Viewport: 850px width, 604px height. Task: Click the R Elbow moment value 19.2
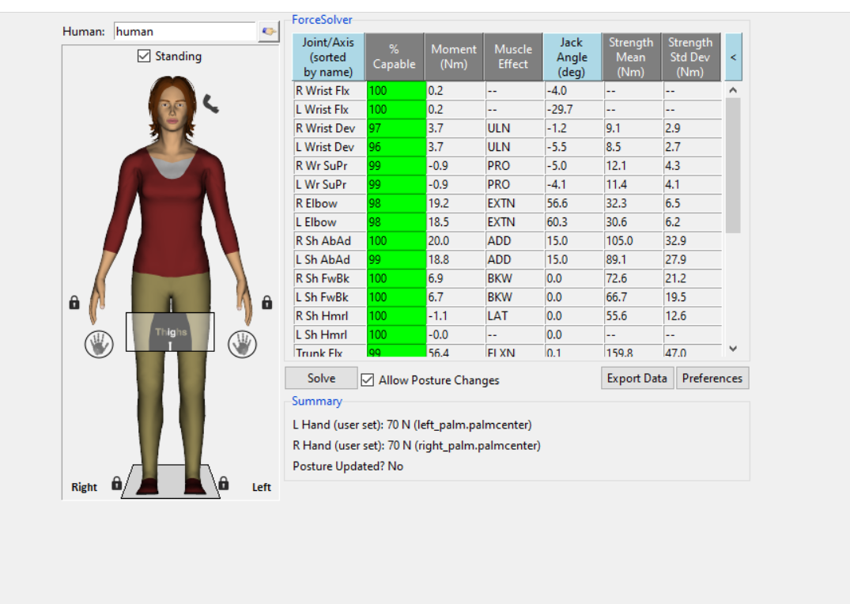pos(455,203)
